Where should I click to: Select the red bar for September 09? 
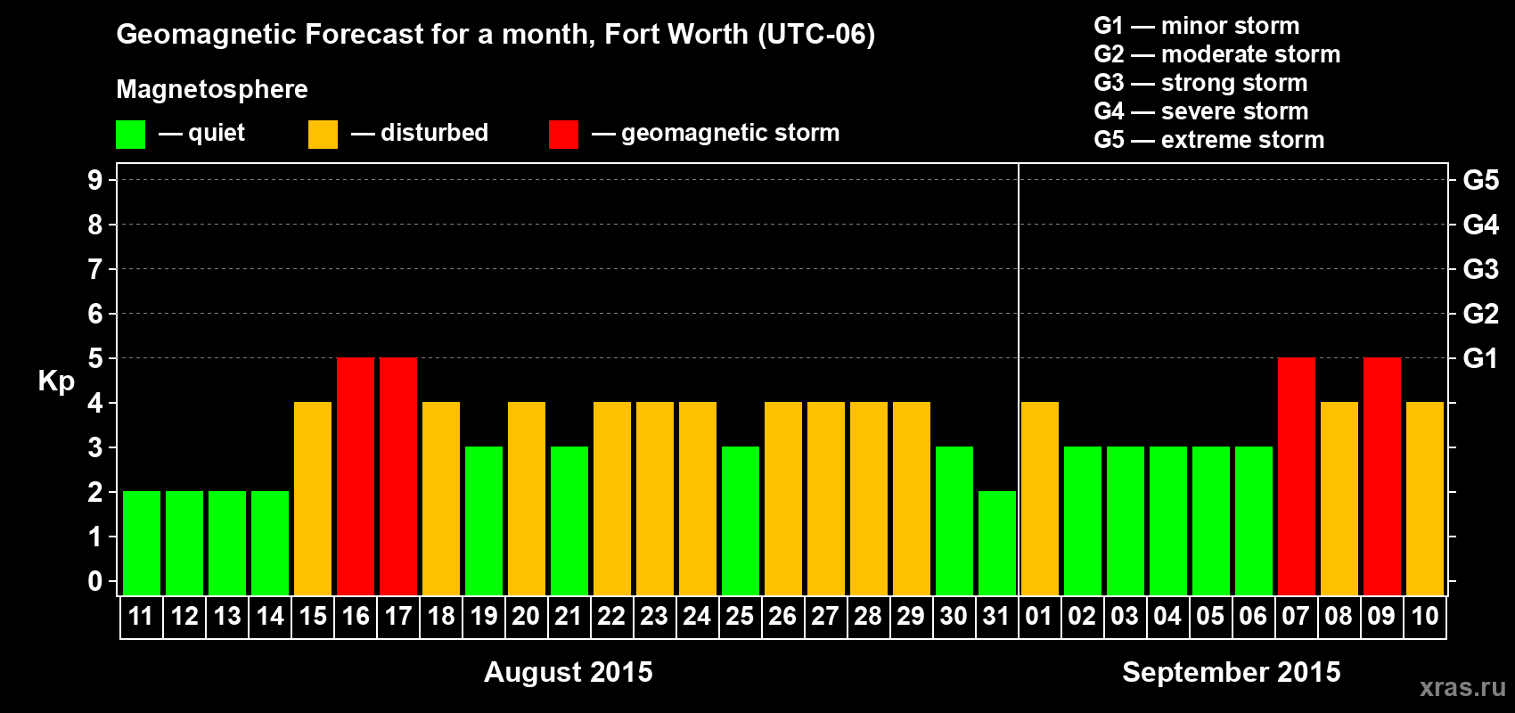coord(1382,476)
